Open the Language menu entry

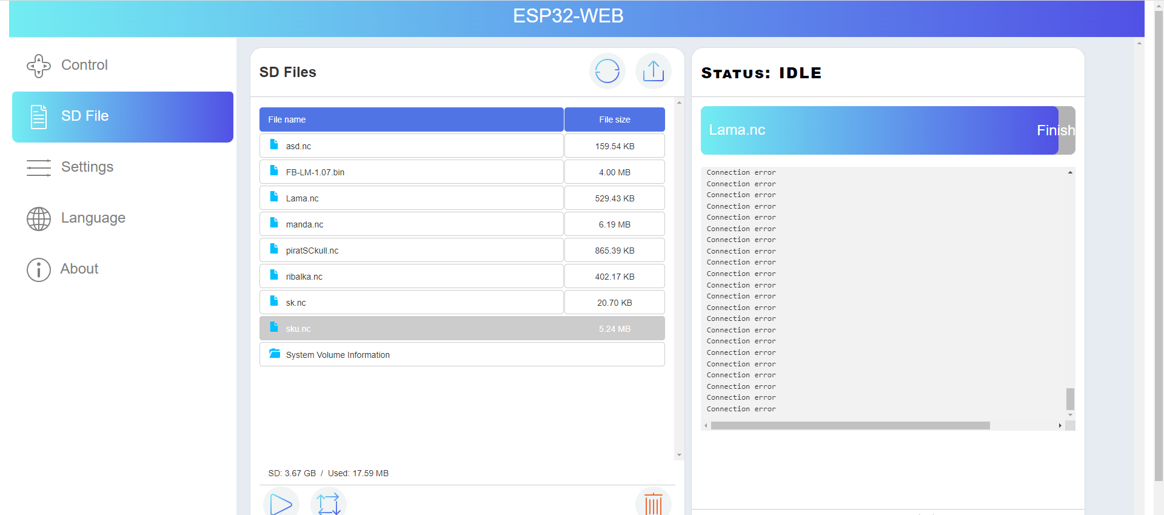coord(122,218)
